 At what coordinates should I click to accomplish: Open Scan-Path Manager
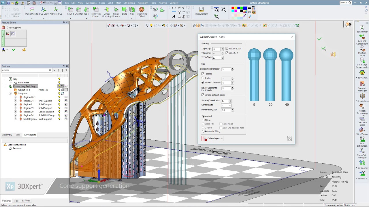(x=362, y=154)
